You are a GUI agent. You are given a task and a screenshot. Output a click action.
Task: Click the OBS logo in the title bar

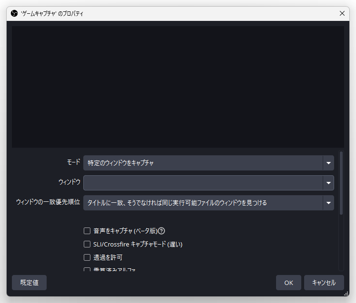(x=14, y=14)
